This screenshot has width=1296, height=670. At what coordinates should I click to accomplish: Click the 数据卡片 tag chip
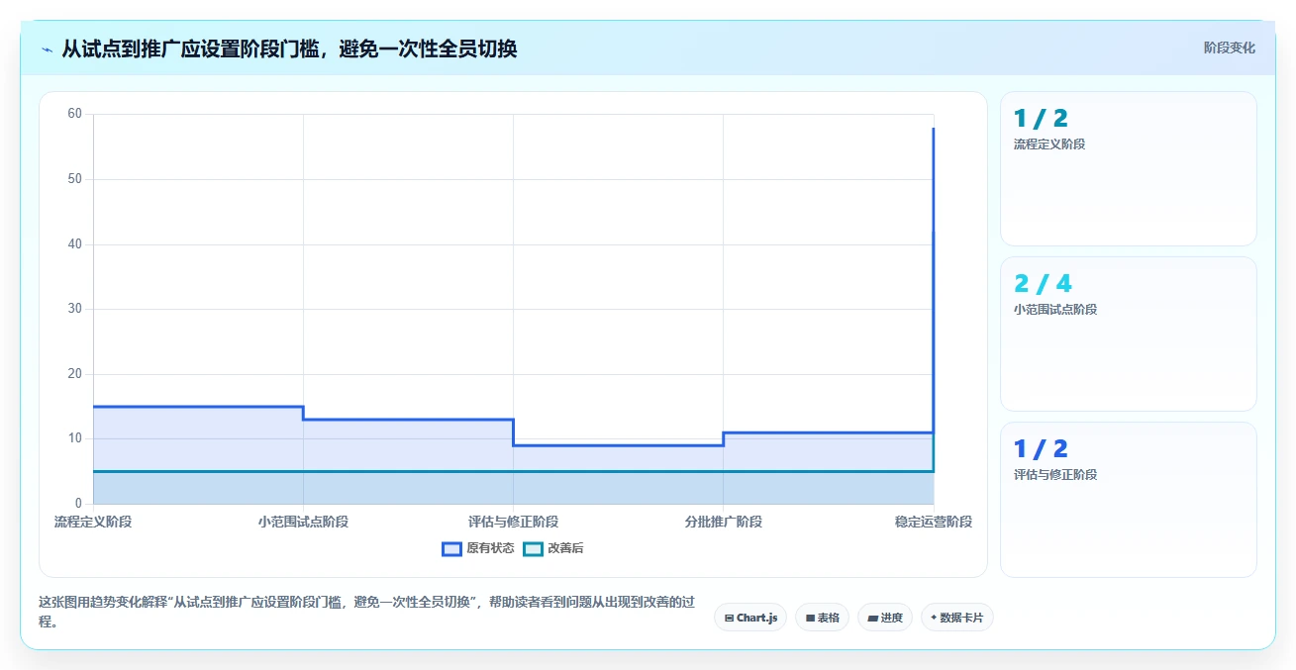[956, 618]
